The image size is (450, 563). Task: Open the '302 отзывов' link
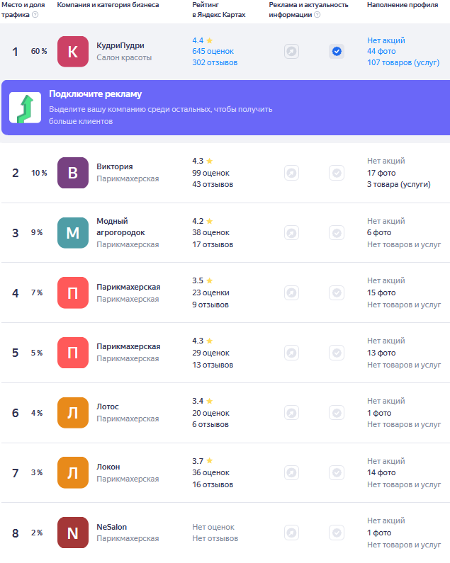pyautogui.click(x=215, y=62)
